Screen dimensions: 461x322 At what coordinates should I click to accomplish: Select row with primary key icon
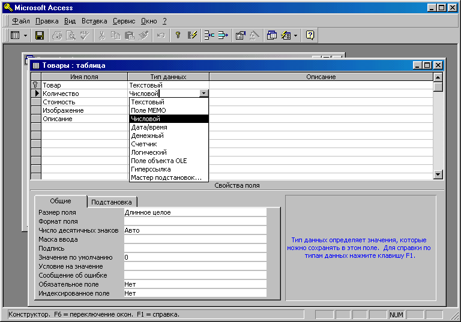(x=36, y=85)
